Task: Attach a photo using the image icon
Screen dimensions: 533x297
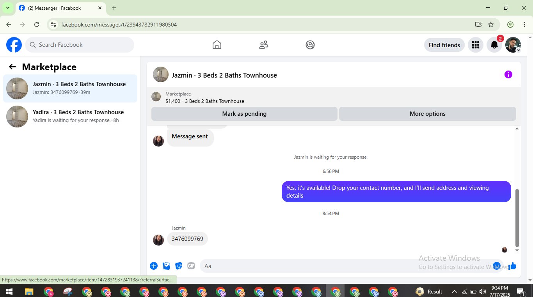Action: coord(167,266)
